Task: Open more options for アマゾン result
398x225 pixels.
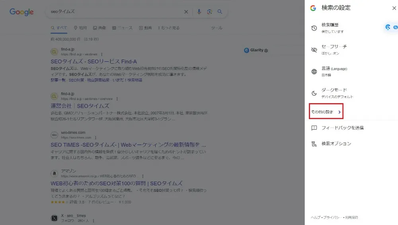Action: [142, 176]
